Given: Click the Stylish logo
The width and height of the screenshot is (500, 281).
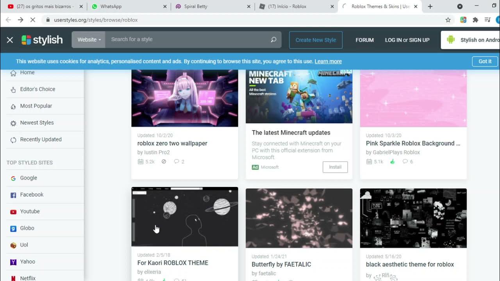Looking at the screenshot, I should pos(42,40).
